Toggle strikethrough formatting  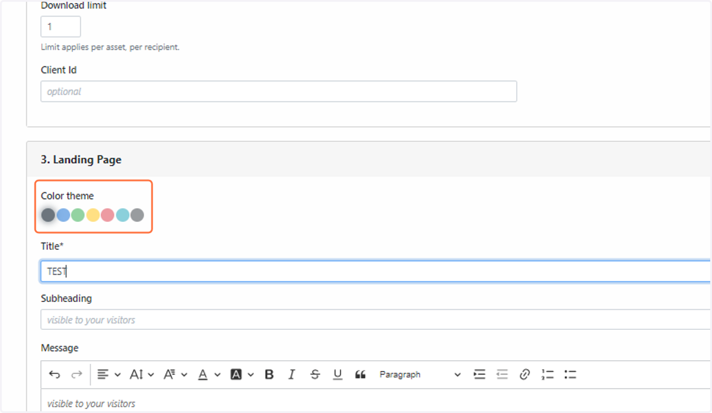tap(315, 374)
